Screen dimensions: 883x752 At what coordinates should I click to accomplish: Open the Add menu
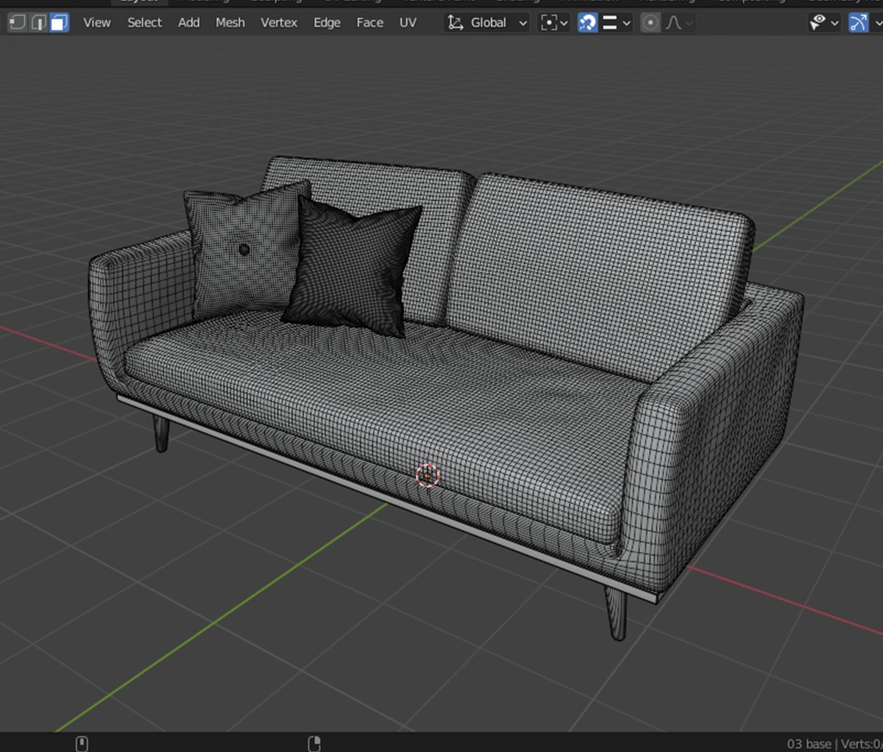(189, 23)
